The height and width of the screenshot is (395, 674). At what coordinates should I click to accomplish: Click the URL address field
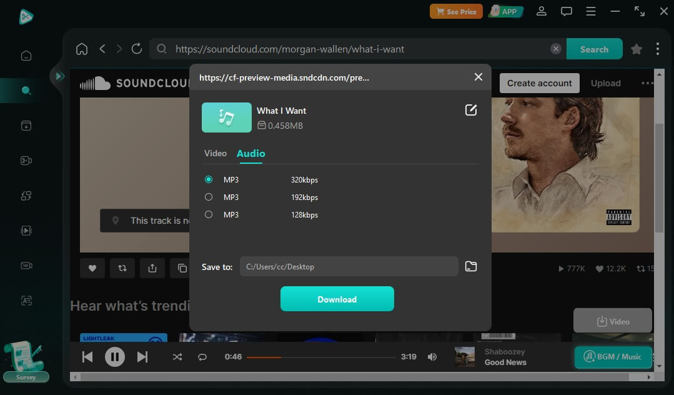point(358,49)
